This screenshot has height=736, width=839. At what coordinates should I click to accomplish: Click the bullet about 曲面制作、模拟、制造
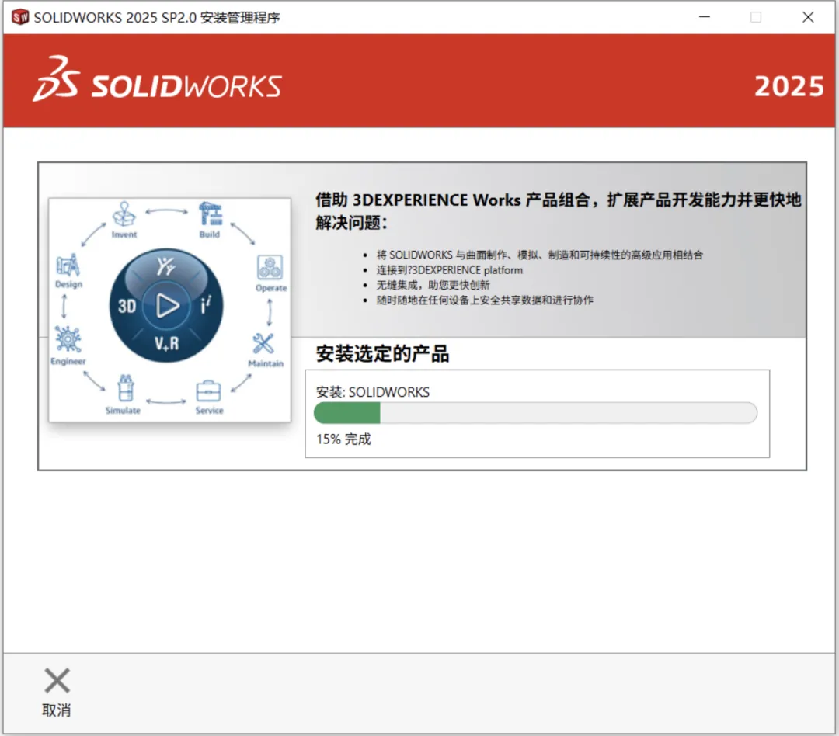[539, 255]
